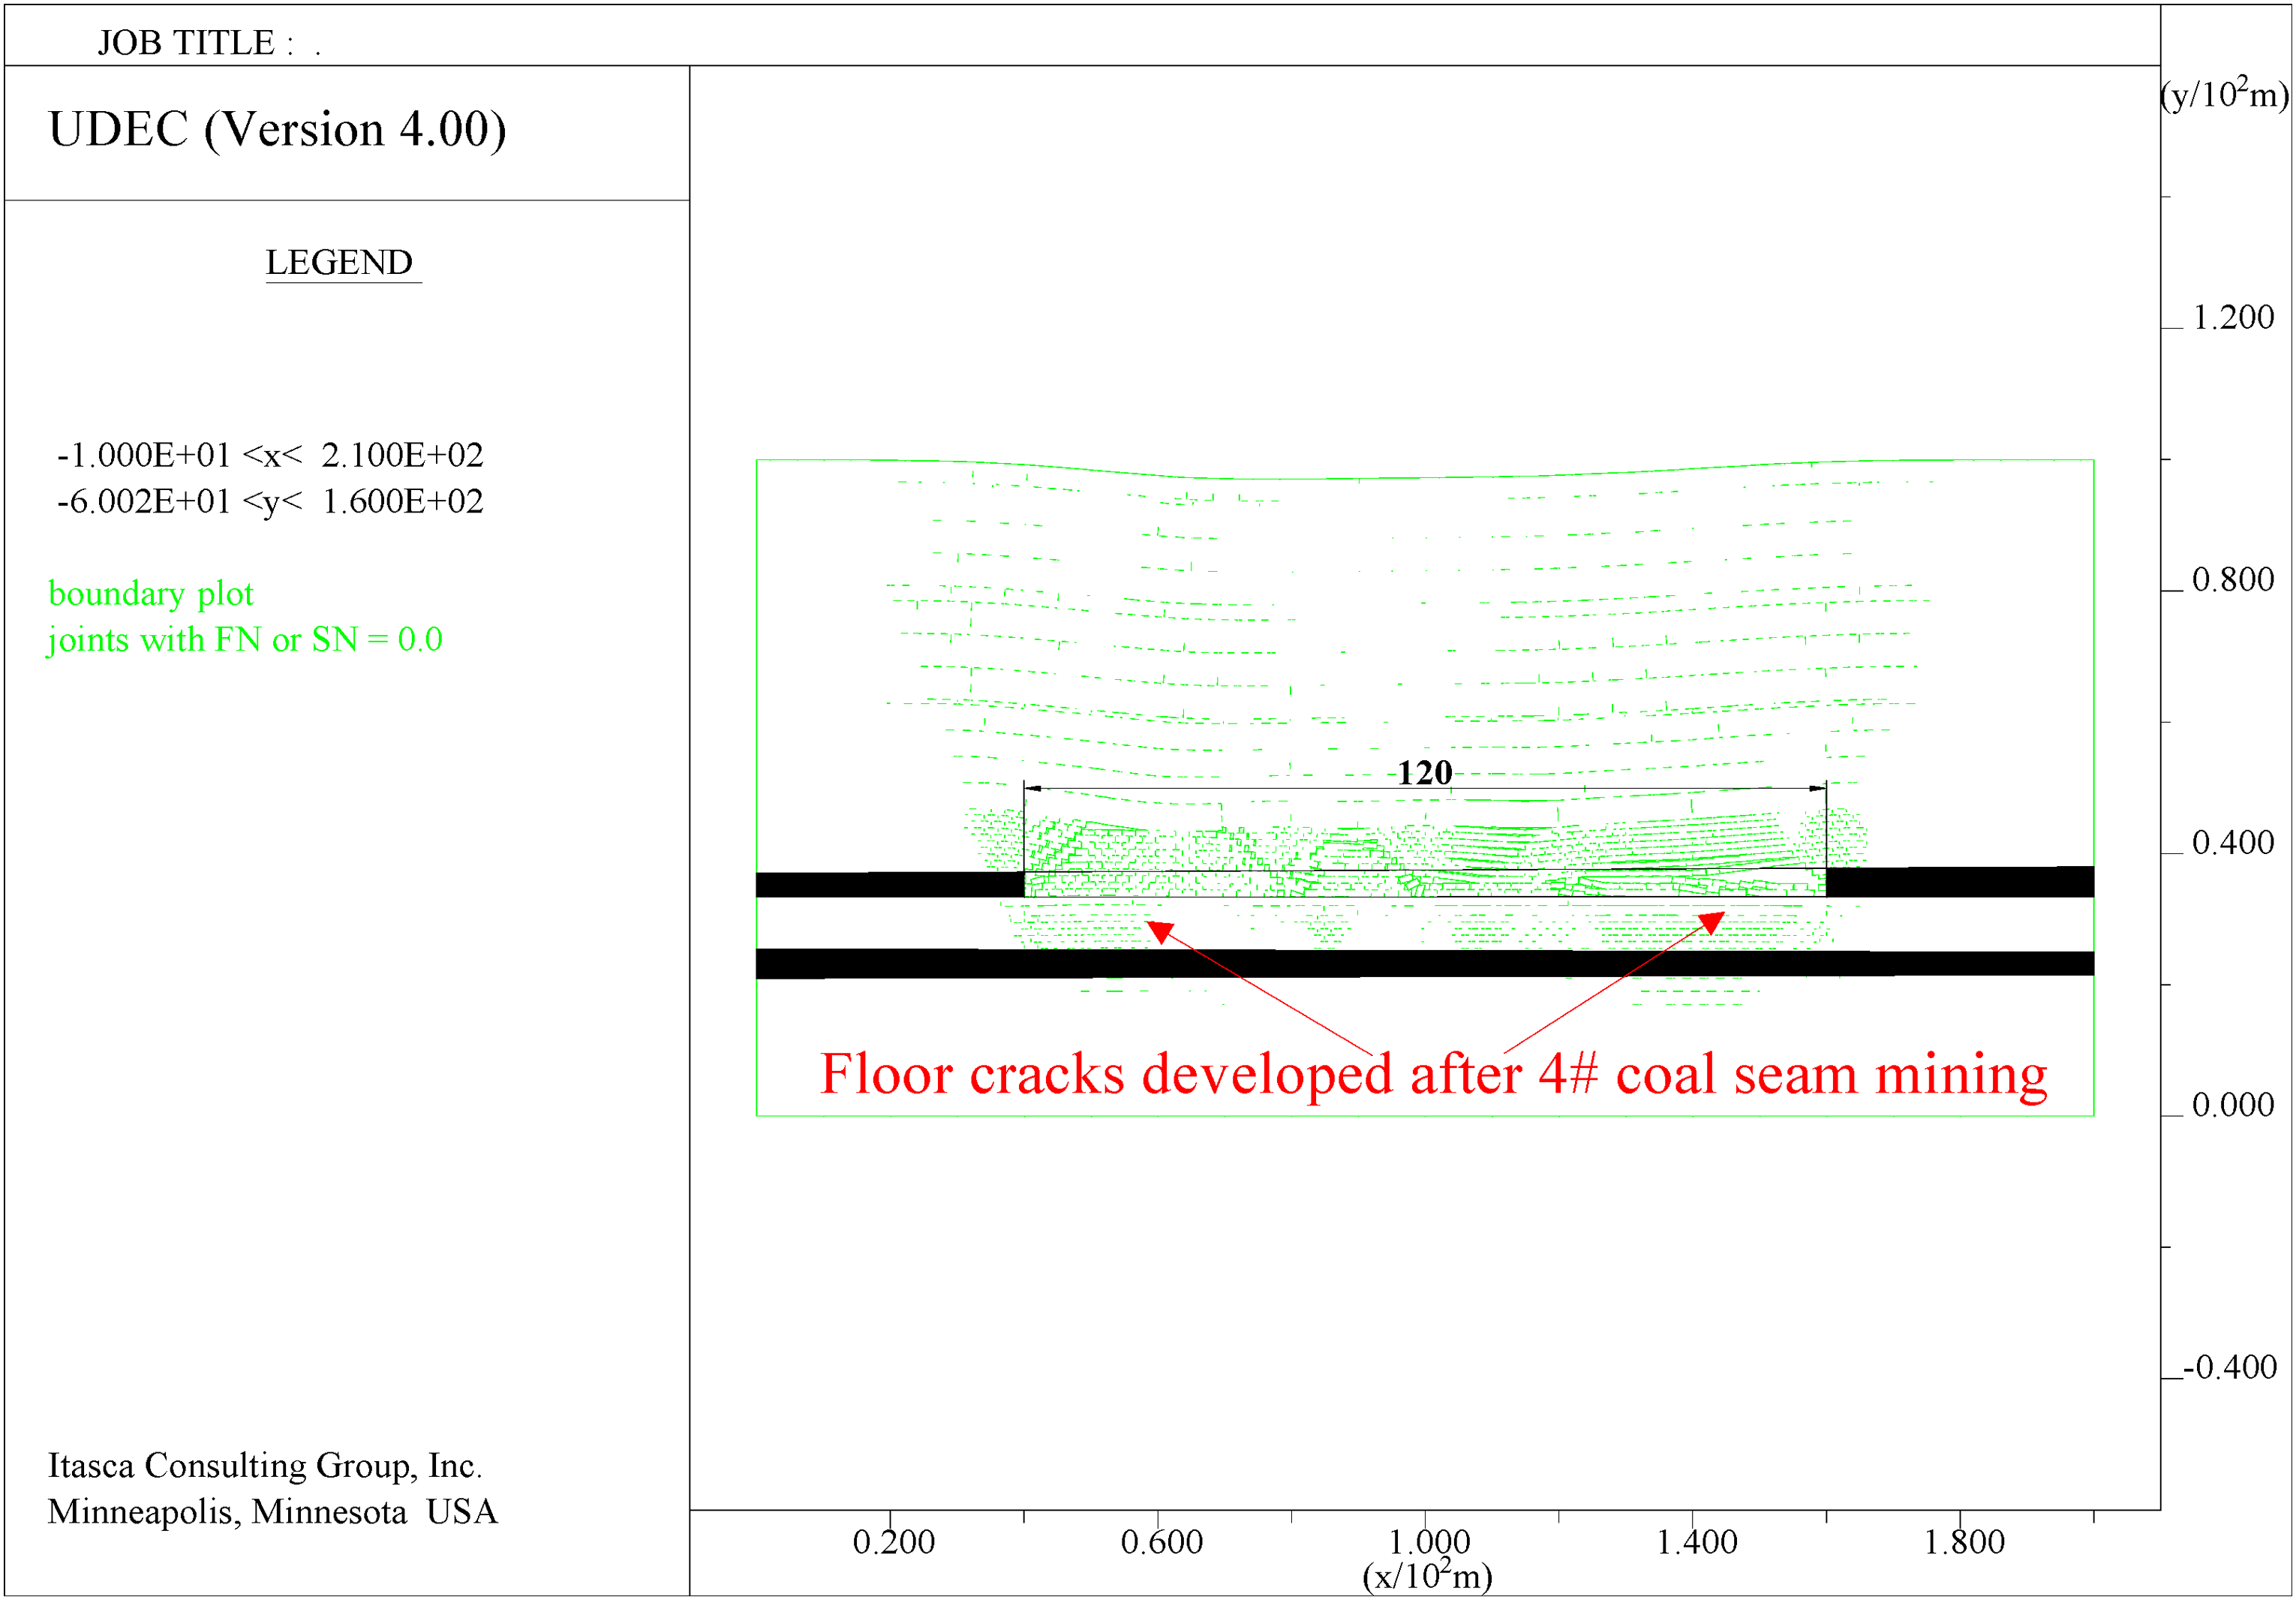Click the Minneapolis, Minnesota USA text
Viewport: 2296px width, 1600px height.
click(272, 1512)
